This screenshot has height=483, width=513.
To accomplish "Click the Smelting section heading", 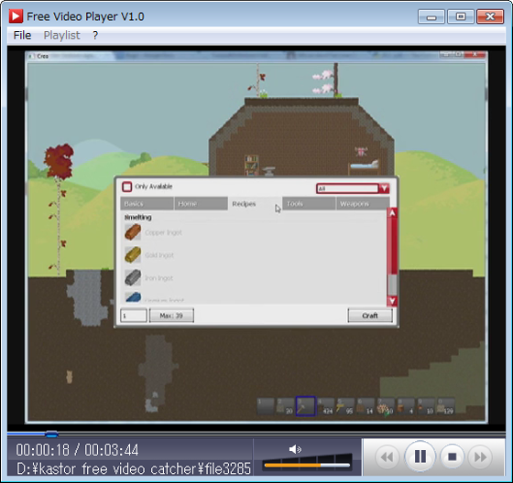I will [x=137, y=218].
